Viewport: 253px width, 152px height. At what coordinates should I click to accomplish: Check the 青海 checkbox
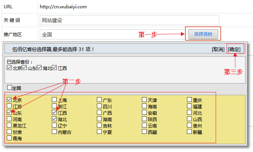coord(9,138)
